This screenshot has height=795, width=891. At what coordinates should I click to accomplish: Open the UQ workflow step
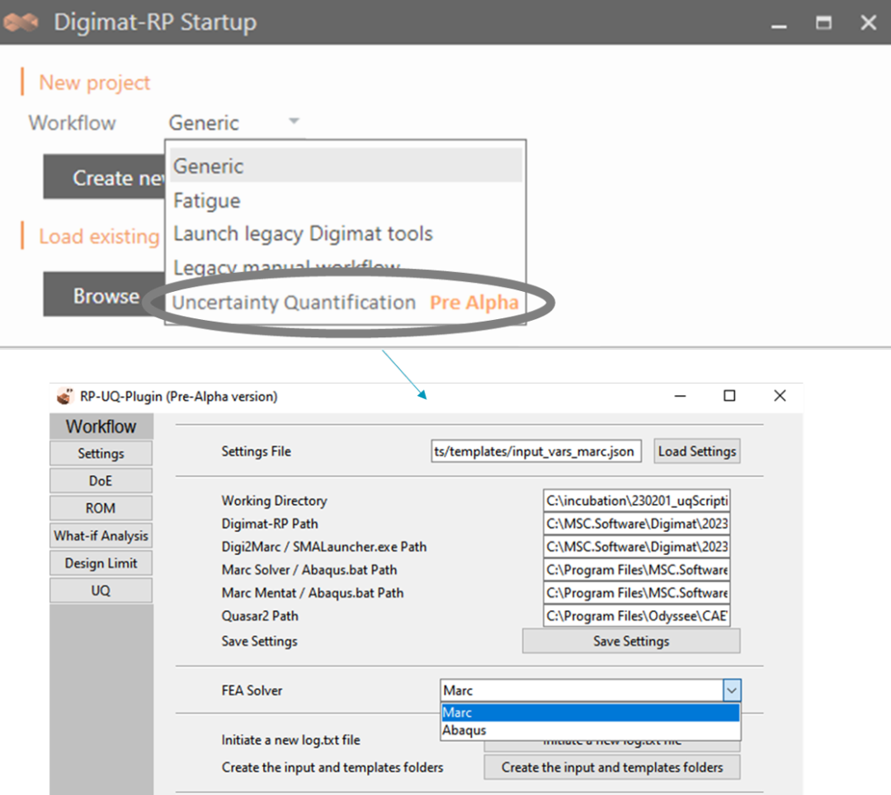101,590
